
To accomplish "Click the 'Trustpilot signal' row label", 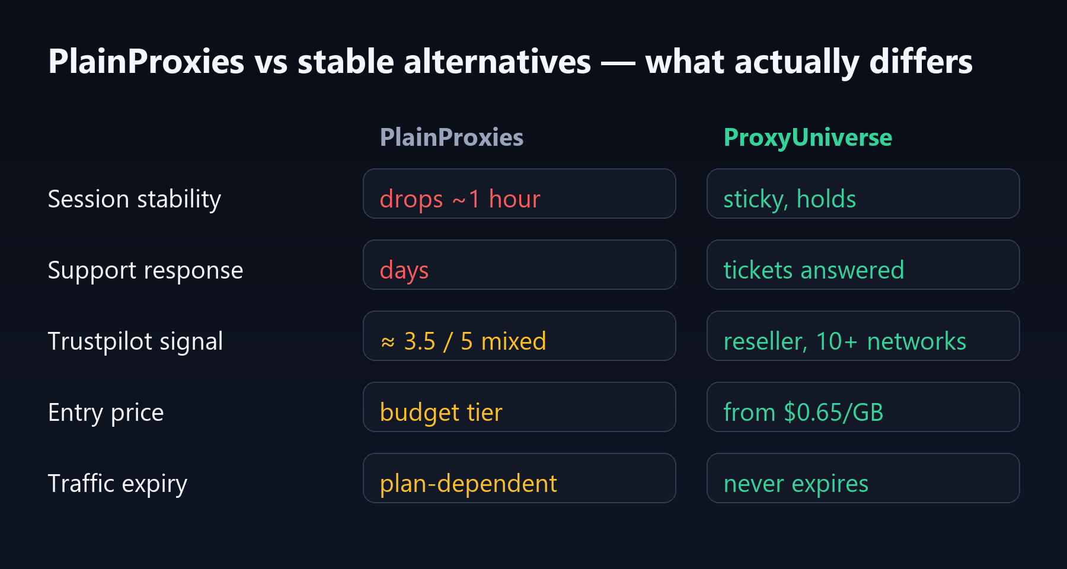I will tap(136, 342).
